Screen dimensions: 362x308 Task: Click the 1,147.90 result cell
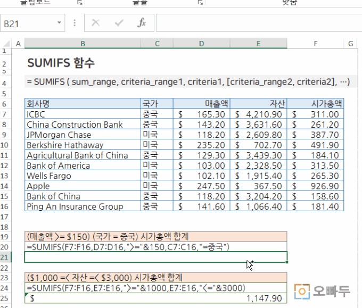(156, 298)
